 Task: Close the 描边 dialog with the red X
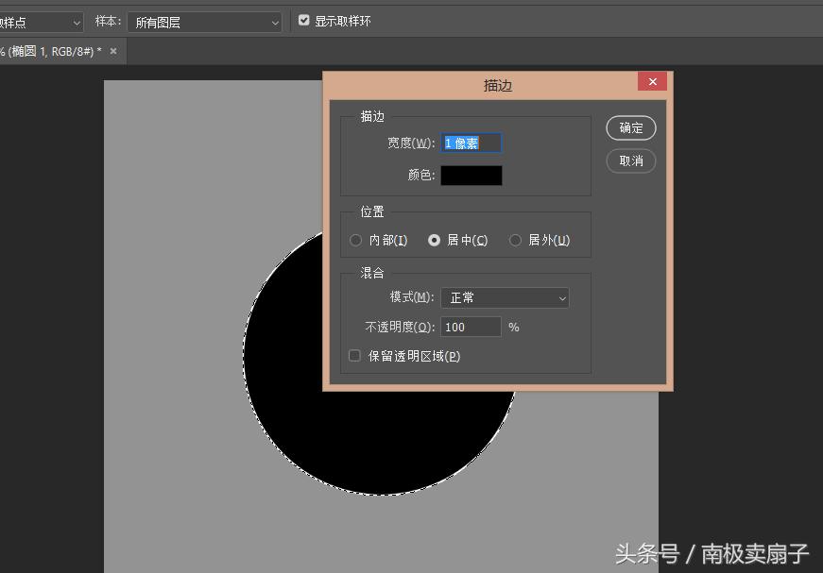[652, 81]
